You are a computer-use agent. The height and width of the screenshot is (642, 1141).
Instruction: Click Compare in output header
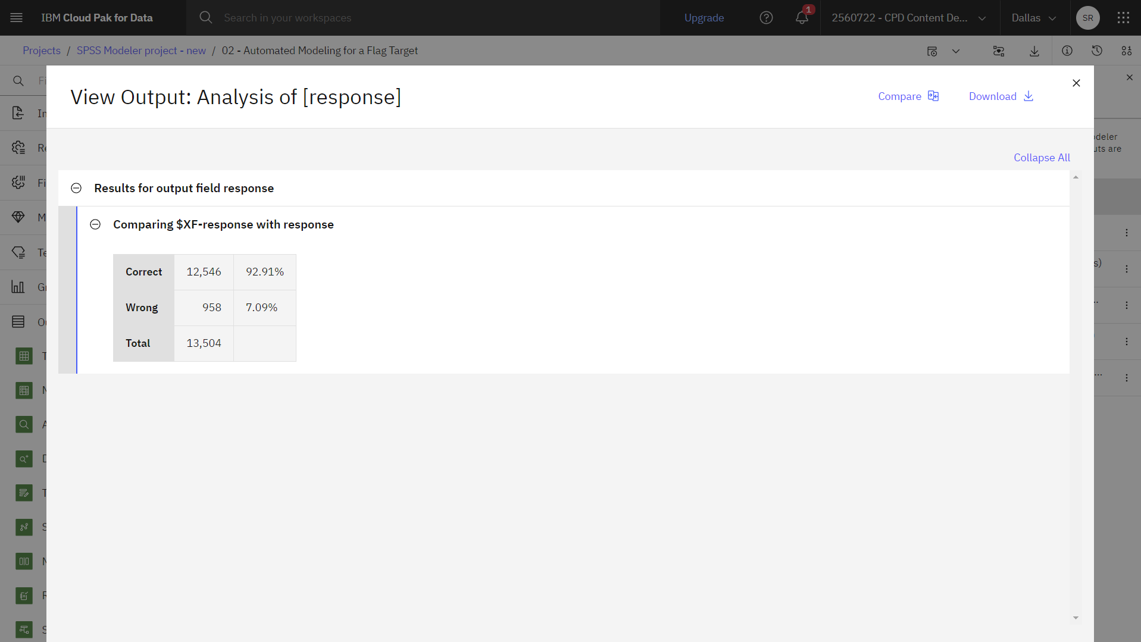pyautogui.click(x=908, y=96)
